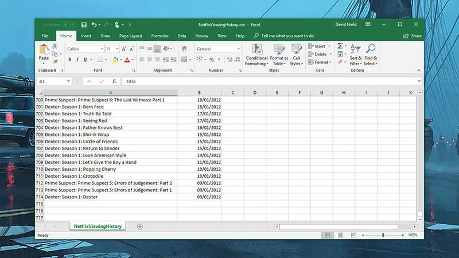Click Increase Decimal icon
Image resolution: width=459 pixels, height=258 pixels.
point(229,60)
